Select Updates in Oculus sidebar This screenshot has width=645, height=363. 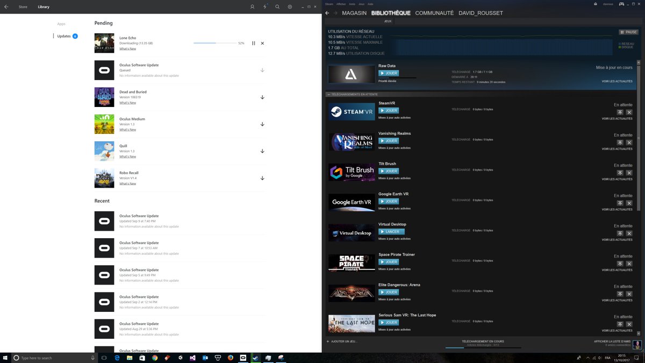(64, 36)
